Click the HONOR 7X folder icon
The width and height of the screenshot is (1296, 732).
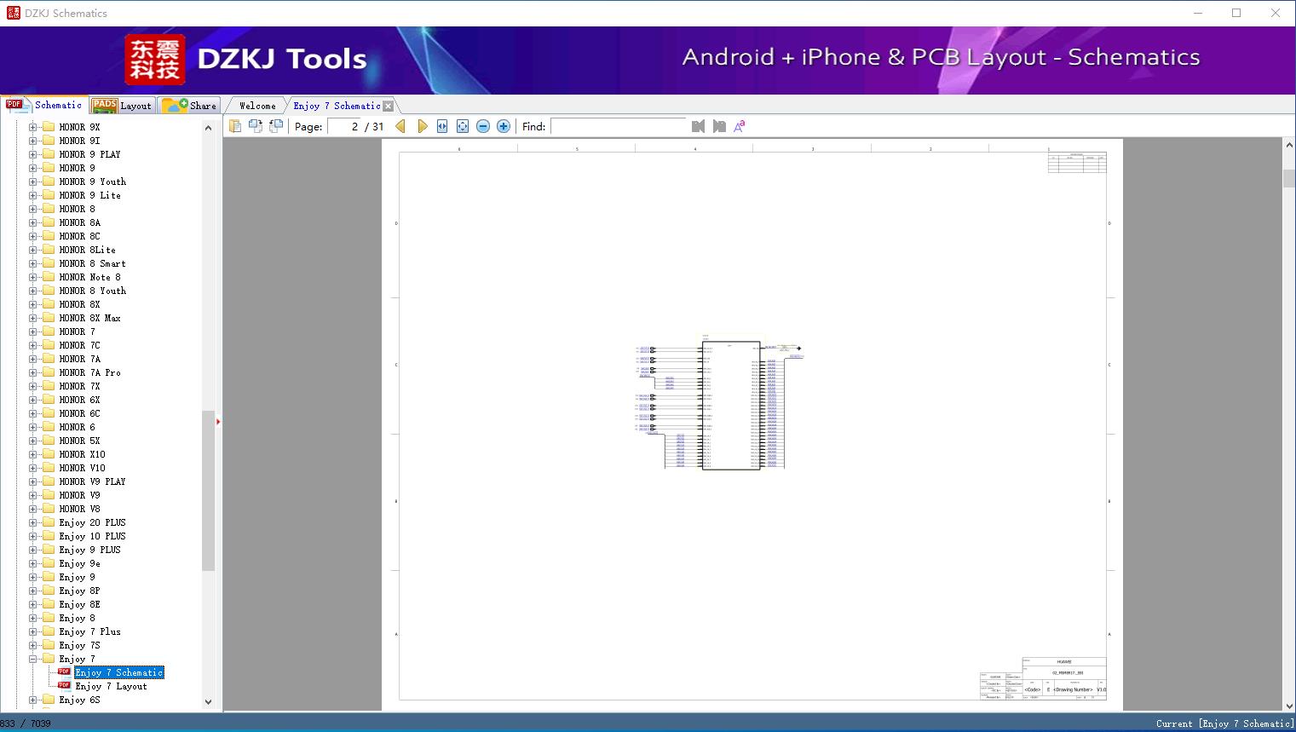[x=49, y=386]
